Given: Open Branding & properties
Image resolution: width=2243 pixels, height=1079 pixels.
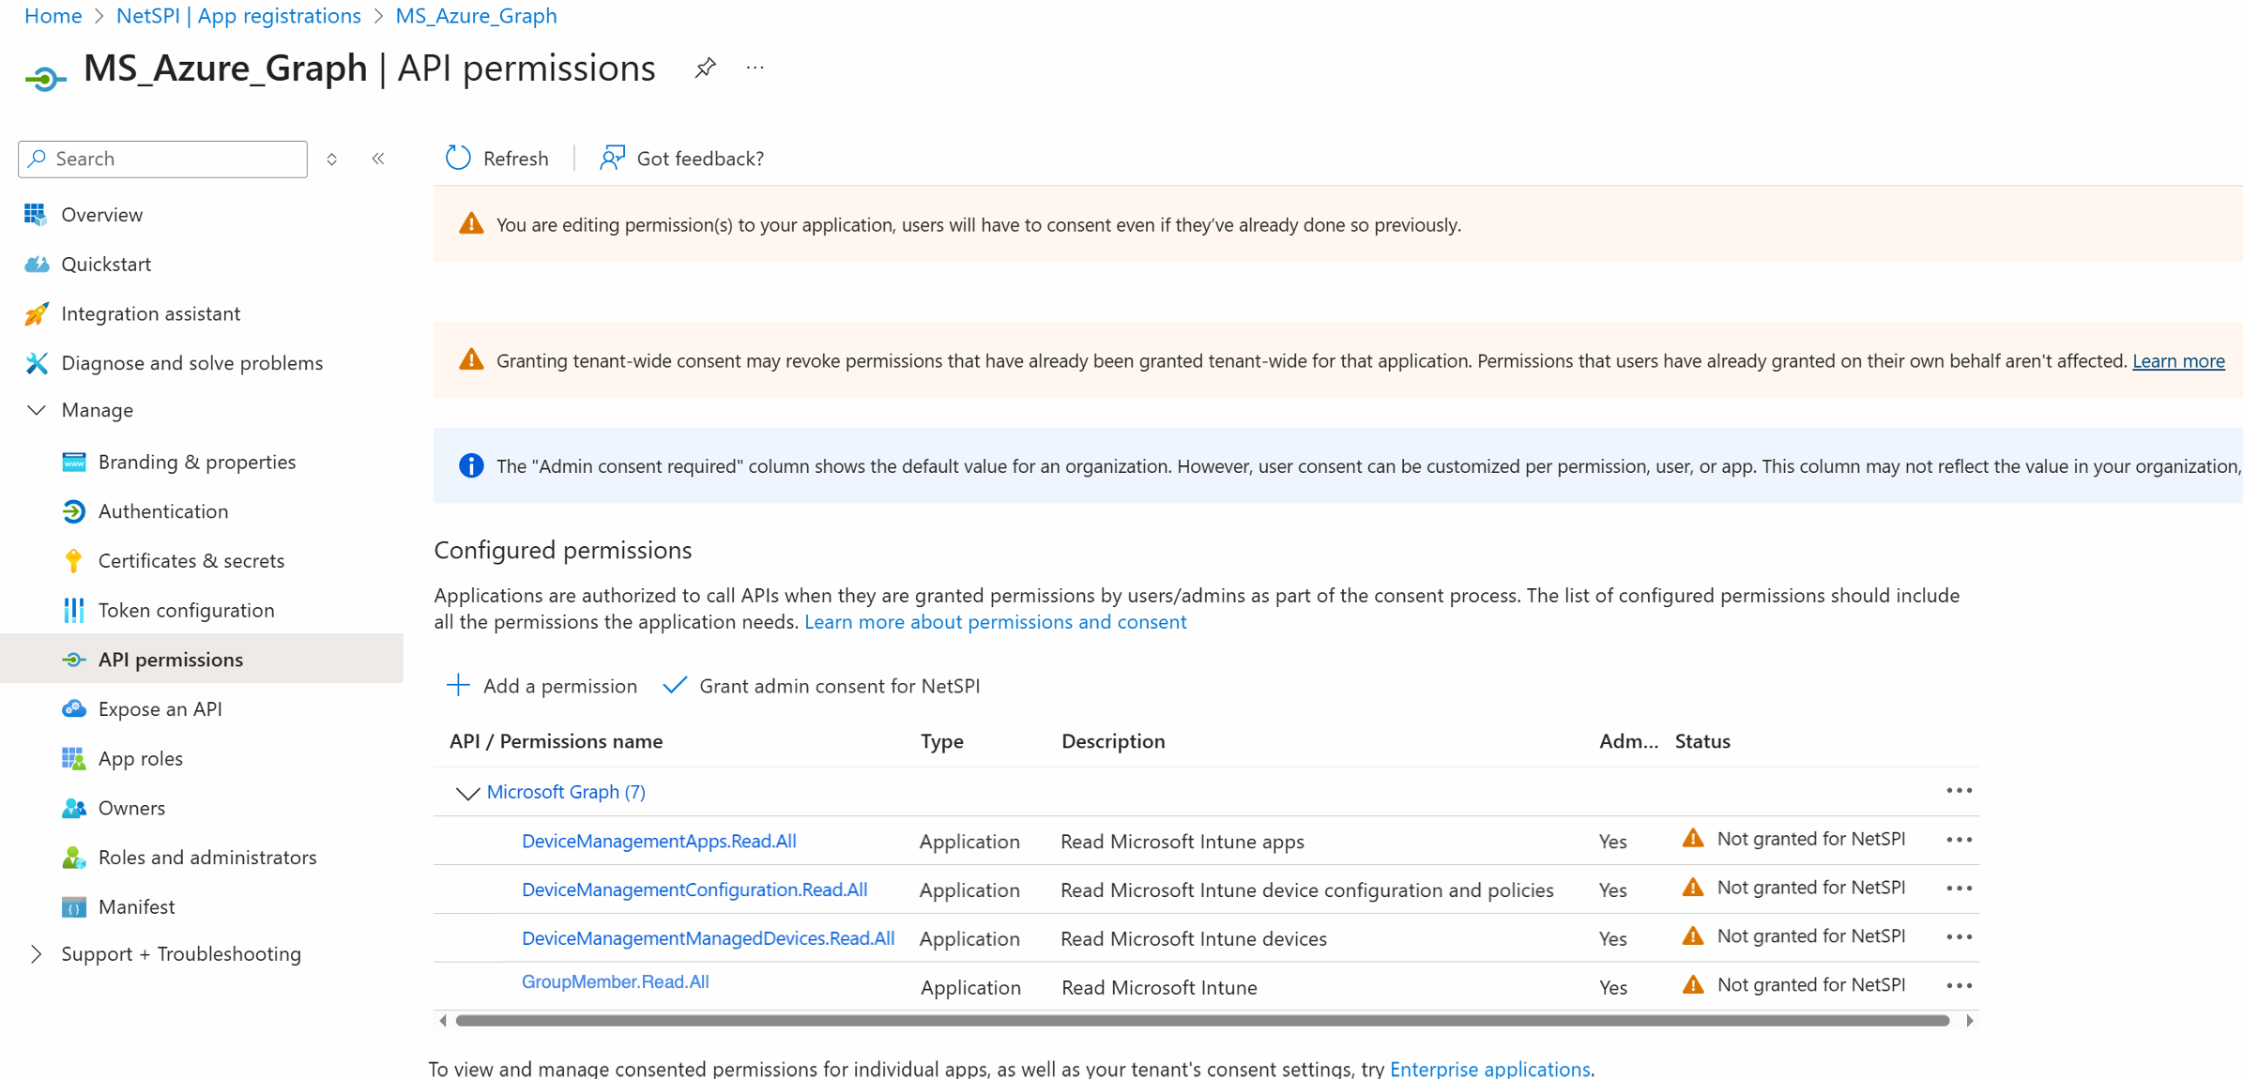Looking at the screenshot, I should point(196,462).
